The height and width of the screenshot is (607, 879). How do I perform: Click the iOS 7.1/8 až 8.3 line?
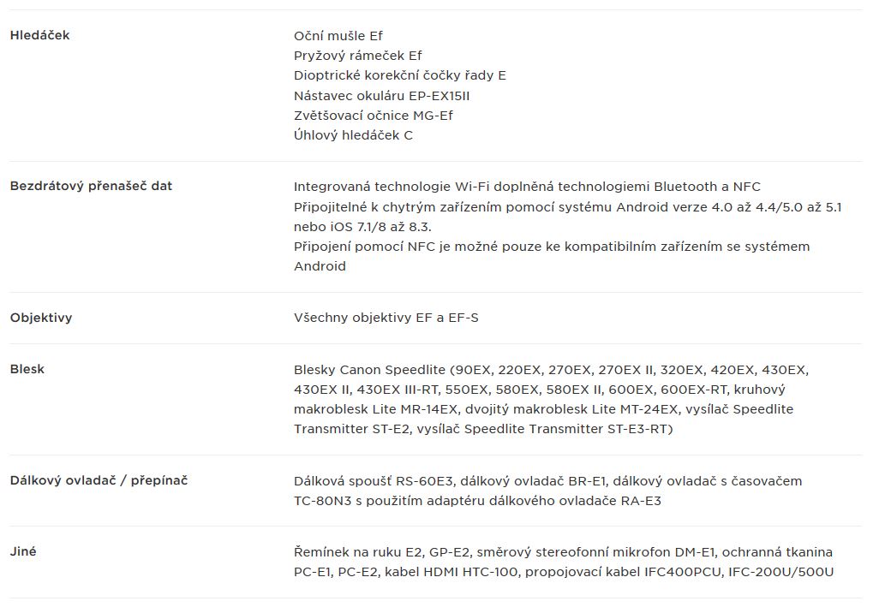pyautogui.click(x=362, y=227)
